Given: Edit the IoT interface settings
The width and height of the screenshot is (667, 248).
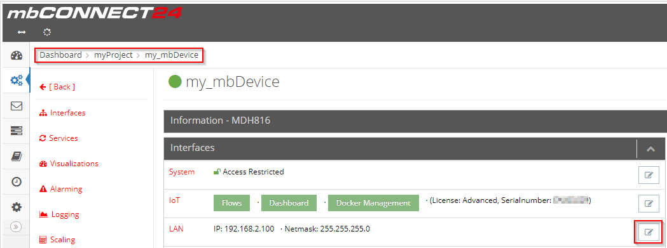Looking at the screenshot, I should [649, 204].
